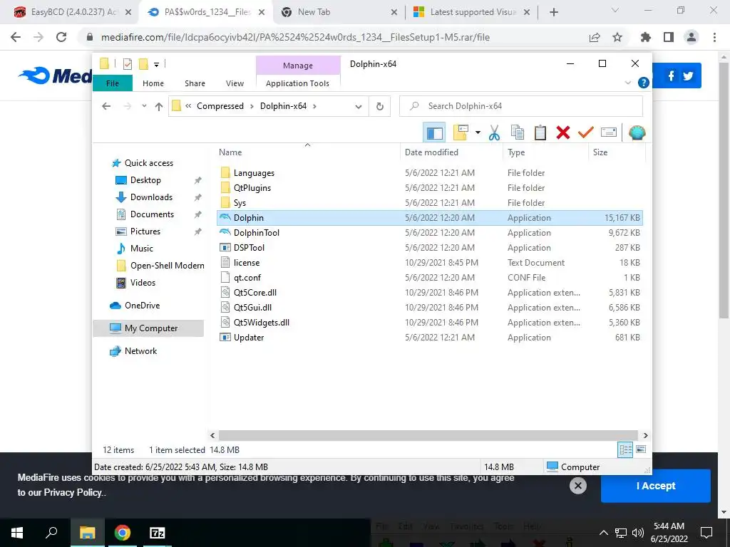Click the Up one level arrow
The width and height of the screenshot is (730, 547).
159,107
